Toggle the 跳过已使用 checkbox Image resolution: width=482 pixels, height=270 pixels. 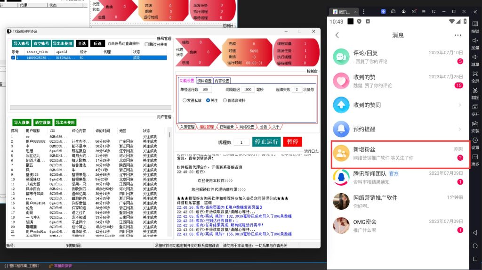[x=146, y=44]
